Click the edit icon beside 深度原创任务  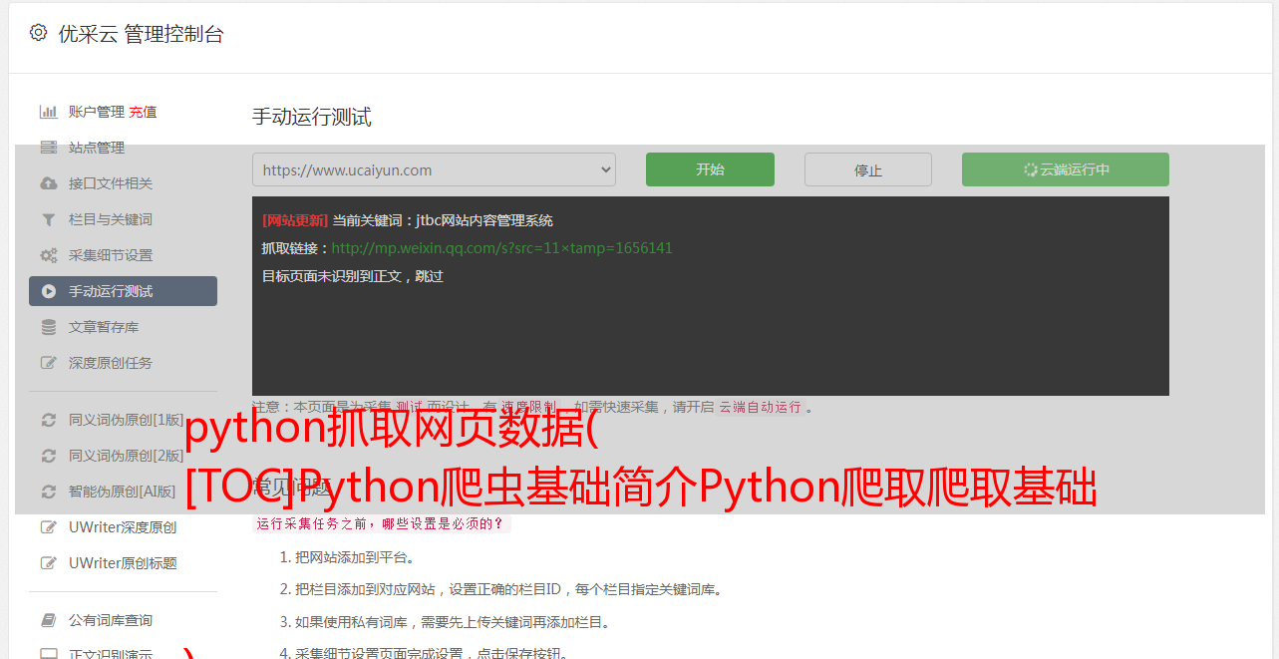(48, 363)
